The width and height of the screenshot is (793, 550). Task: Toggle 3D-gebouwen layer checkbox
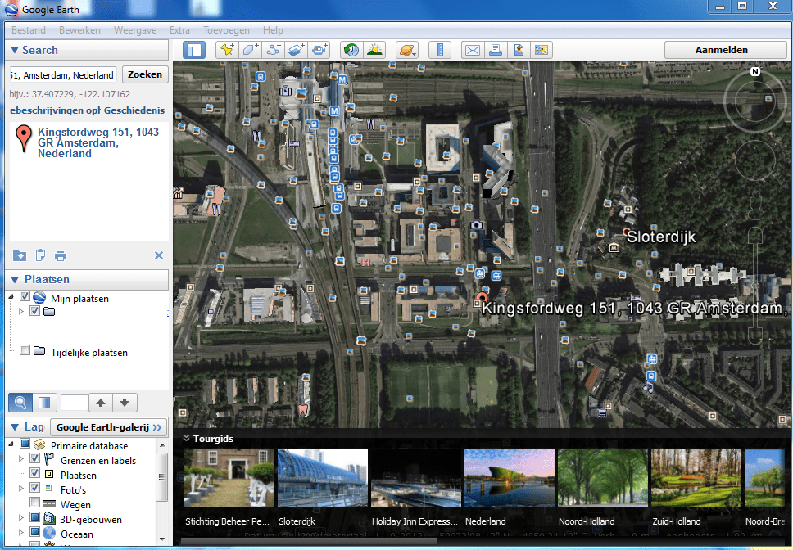pos(34,516)
